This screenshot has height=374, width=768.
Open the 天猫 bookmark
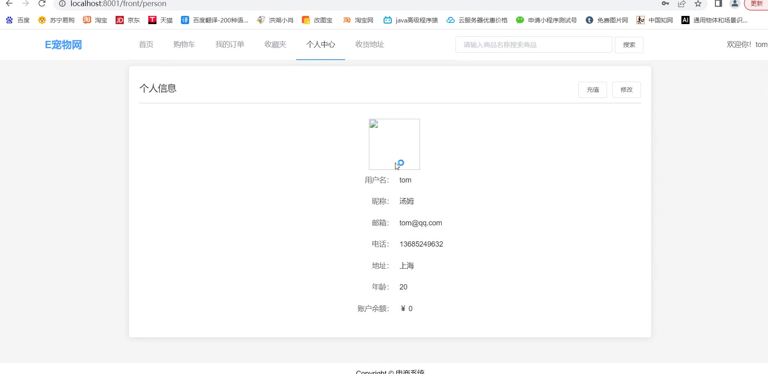160,20
